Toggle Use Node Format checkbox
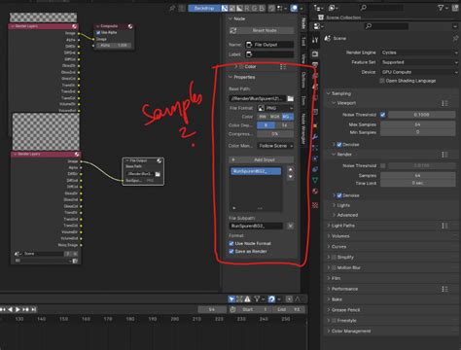The height and width of the screenshot is (350, 461). (x=231, y=243)
